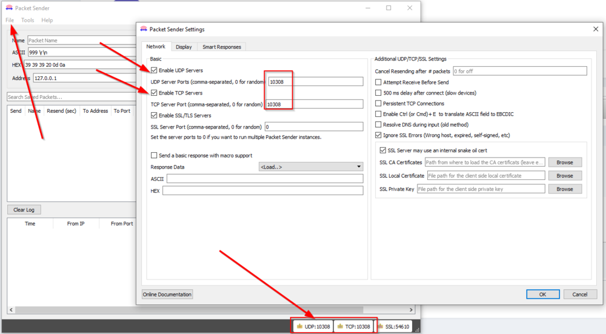
Task: Click the response ASCII input field in settings
Action: pos(265,179)
